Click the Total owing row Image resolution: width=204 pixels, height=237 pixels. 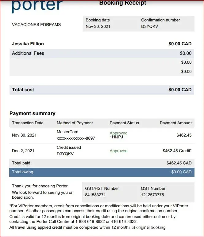pyautogui.click(x=102, y=172)
